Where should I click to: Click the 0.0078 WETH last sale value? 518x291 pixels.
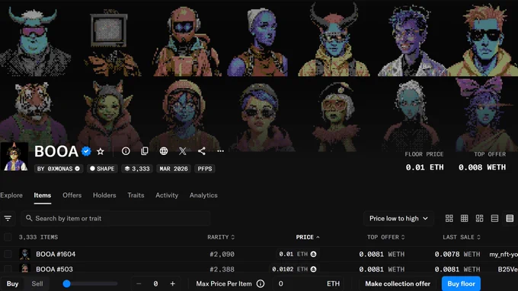pos(457,254)
